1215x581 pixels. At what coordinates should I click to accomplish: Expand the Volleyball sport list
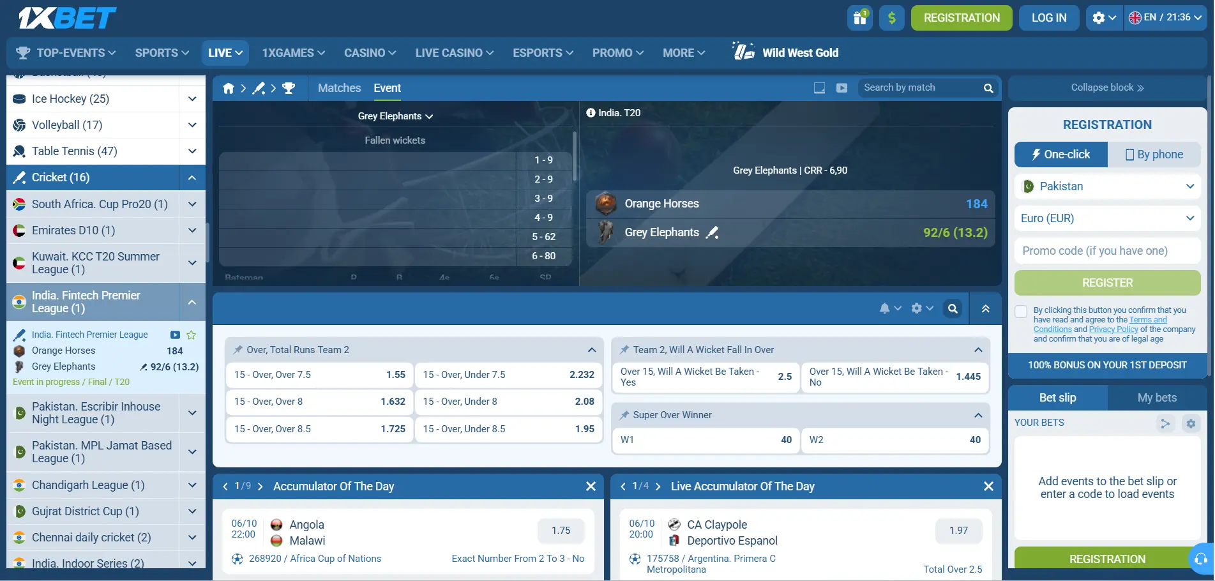tap(192, 125)
